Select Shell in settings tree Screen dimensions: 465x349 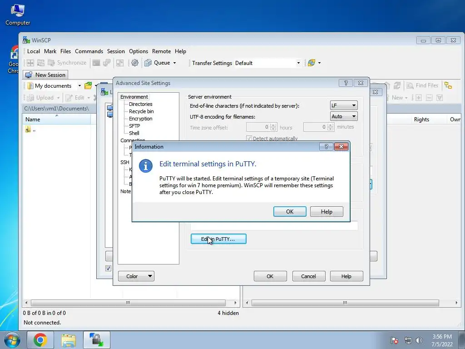(134, 133)
